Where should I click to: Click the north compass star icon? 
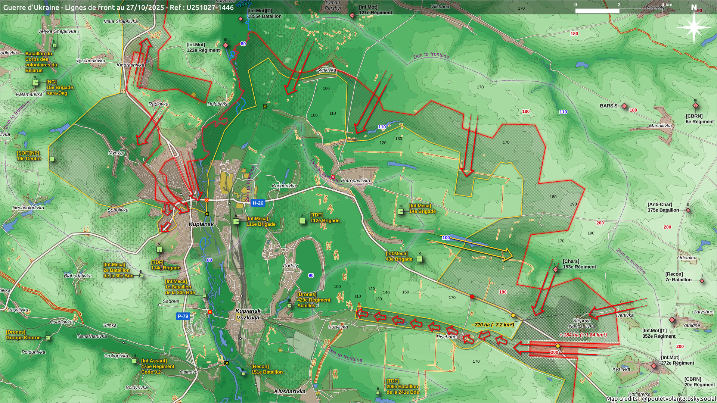tap(693, 27)
